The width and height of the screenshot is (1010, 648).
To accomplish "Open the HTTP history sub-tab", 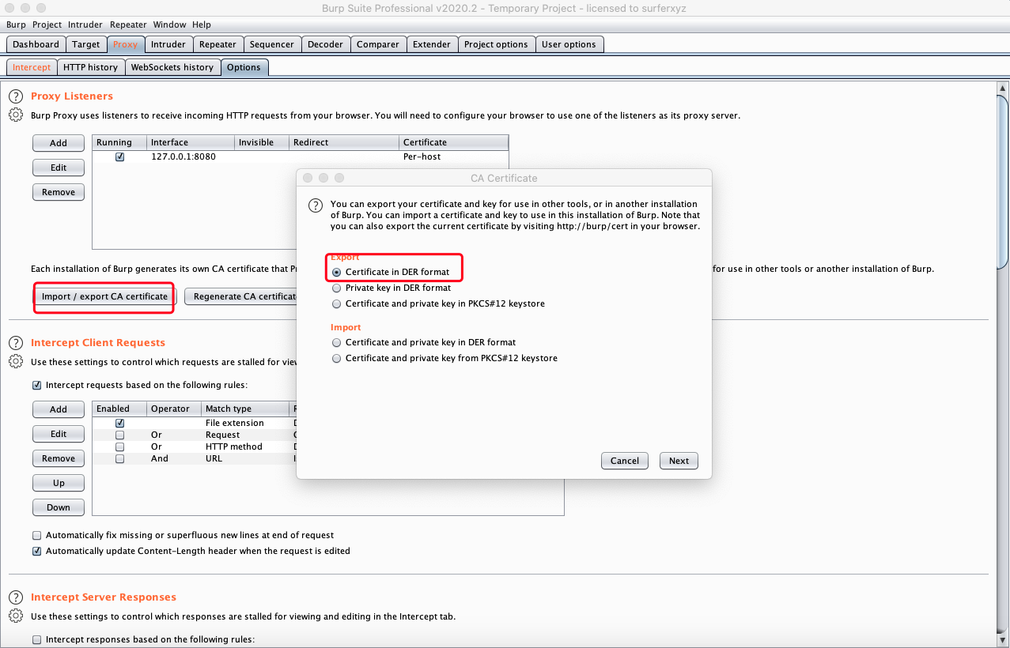I will 91,67.
